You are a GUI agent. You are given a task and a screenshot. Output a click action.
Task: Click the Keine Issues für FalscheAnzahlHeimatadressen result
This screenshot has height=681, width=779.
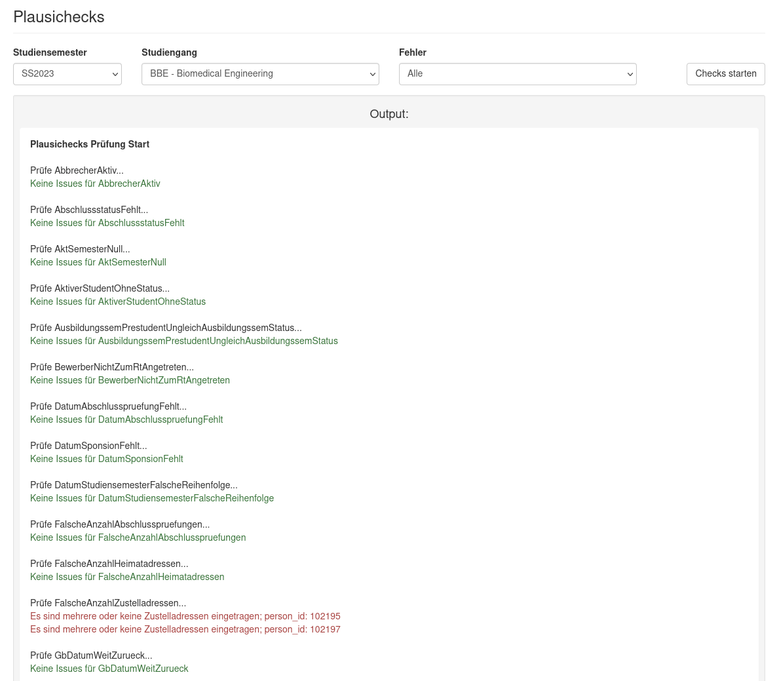click(127, 577)
